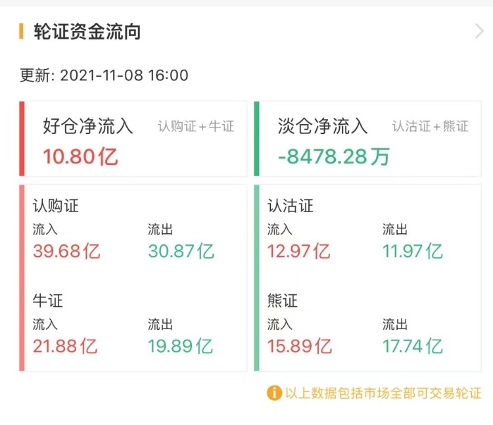
Task: Click the update timestamp 2021-11-08 16:00
Action: (x=124, y=76)
